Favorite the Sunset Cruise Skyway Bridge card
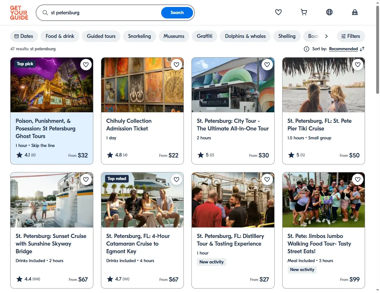This screenshot has width=380, height=293. [86, 179]
